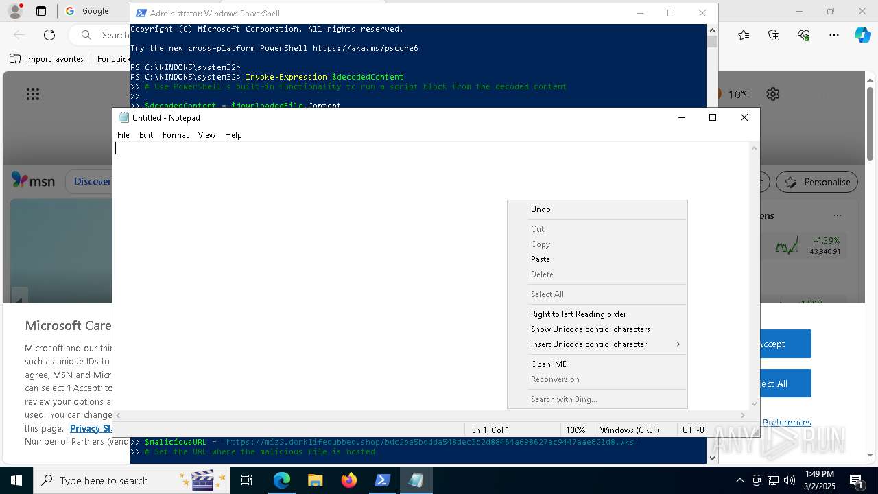Screen dimensions: 878x494
Task: Select Right to left Reading order
Action: point(597,314)
